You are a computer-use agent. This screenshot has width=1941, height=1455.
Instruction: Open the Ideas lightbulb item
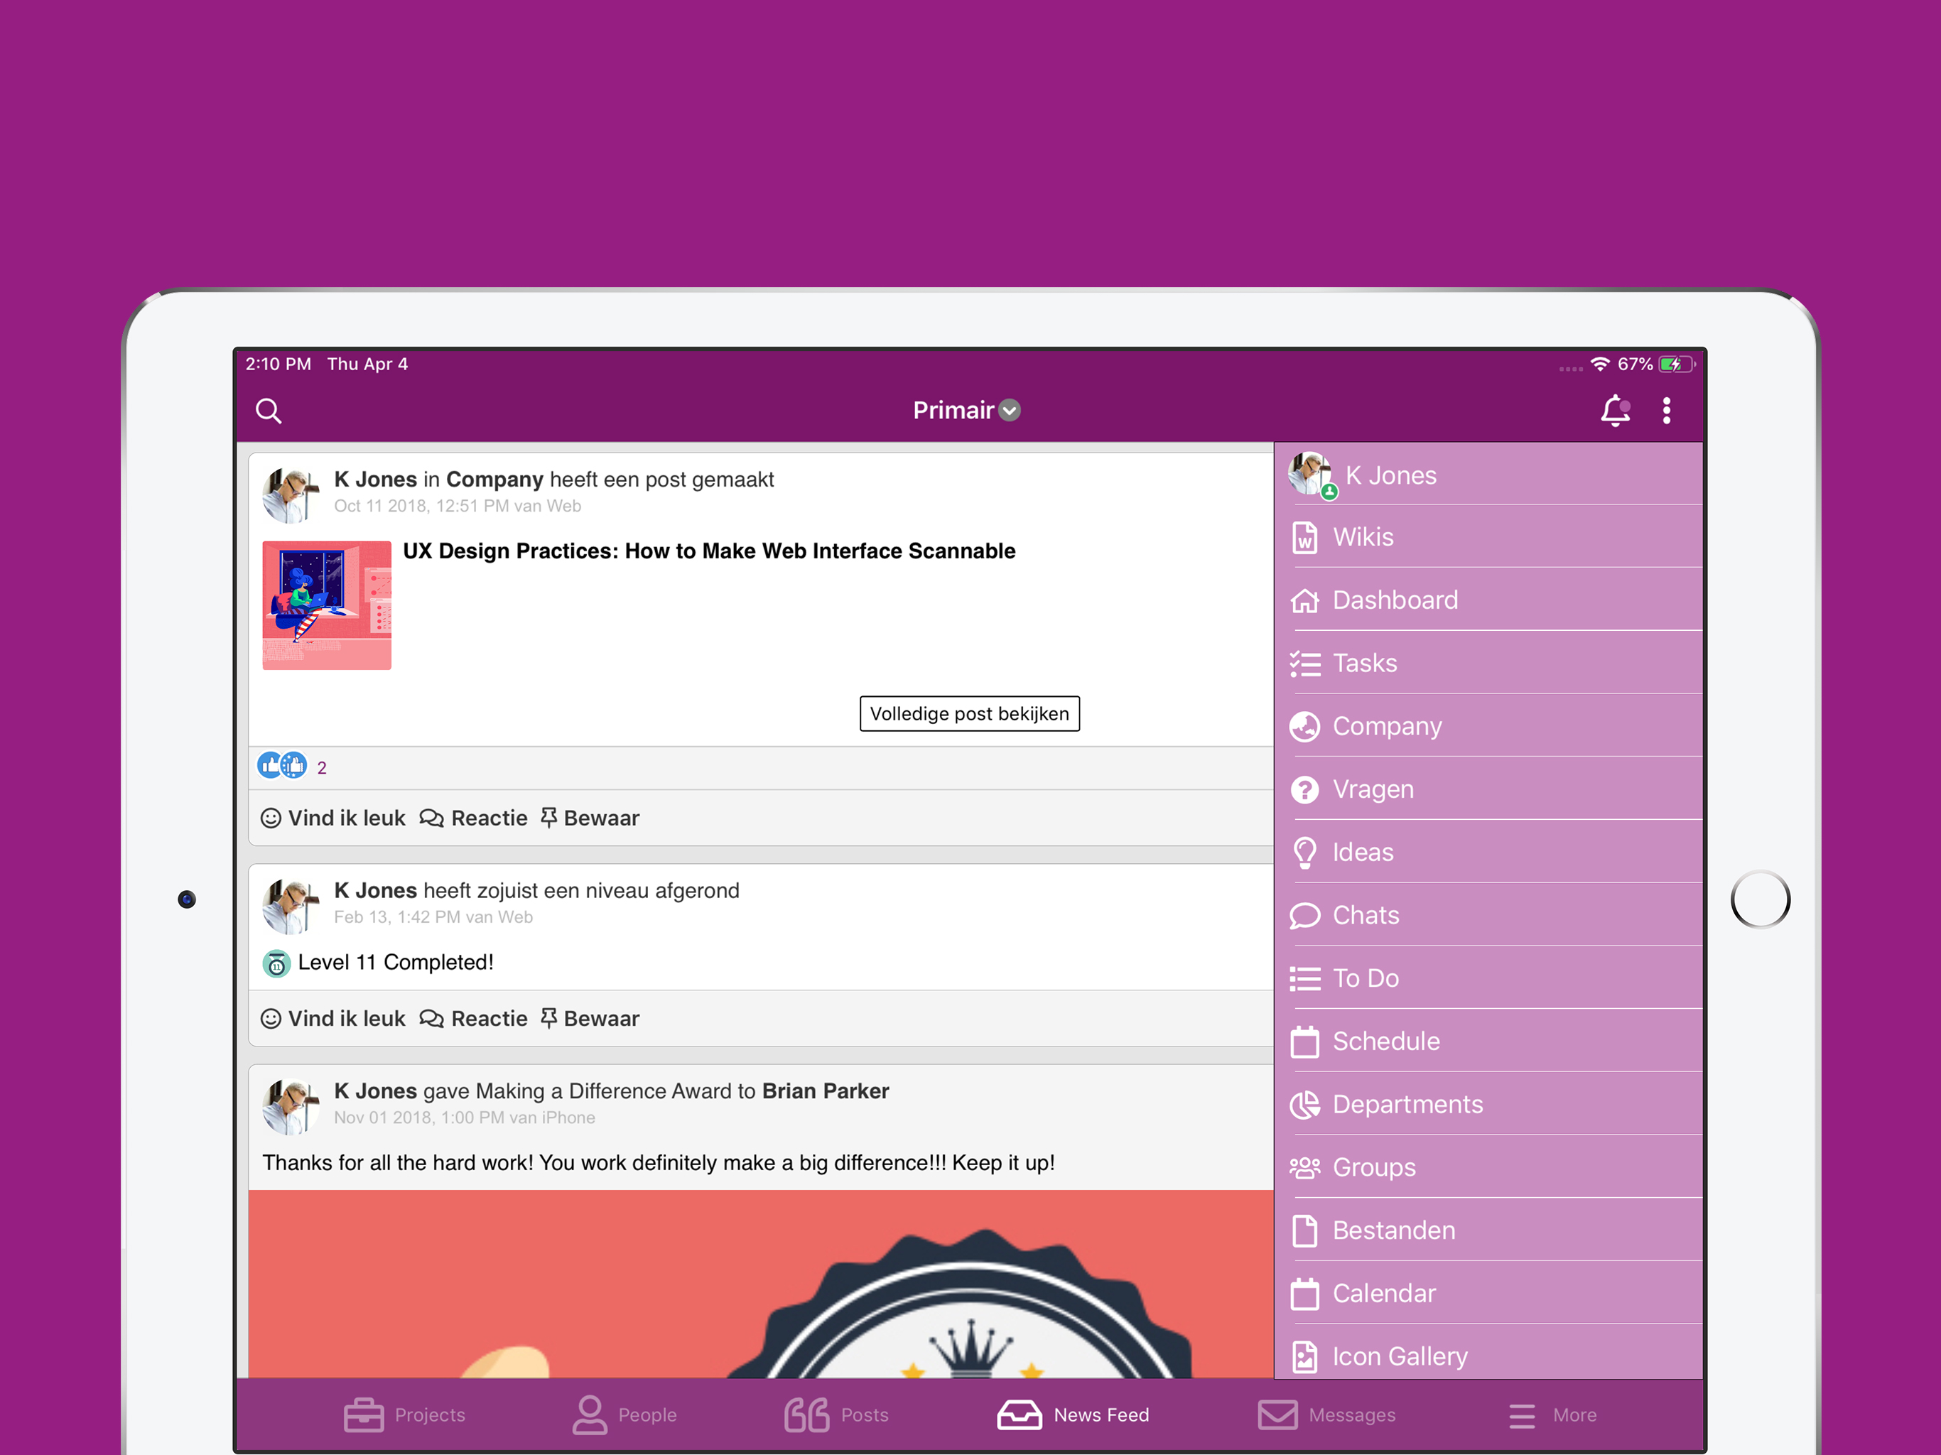click(x=1362, y=852)
